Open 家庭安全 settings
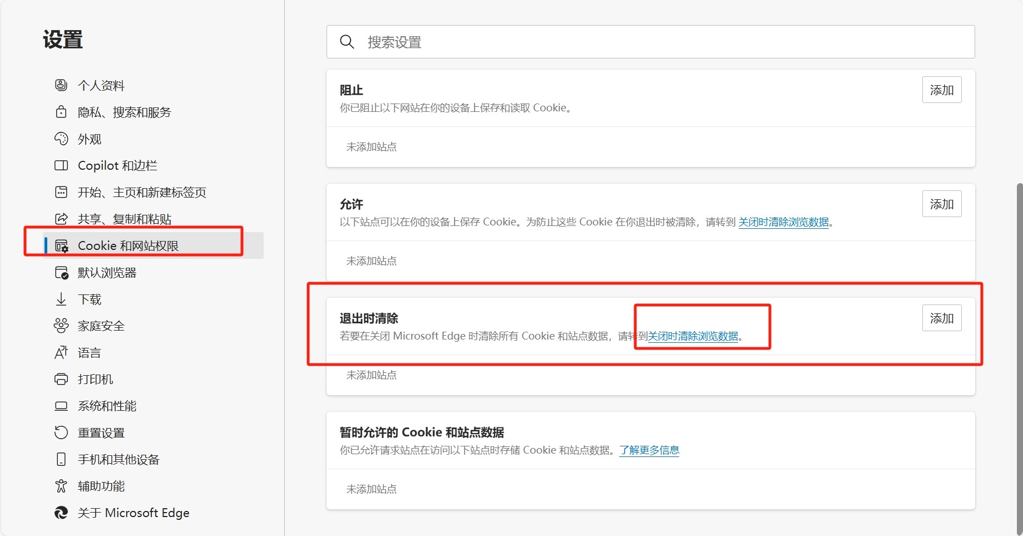 pos(153,326)
